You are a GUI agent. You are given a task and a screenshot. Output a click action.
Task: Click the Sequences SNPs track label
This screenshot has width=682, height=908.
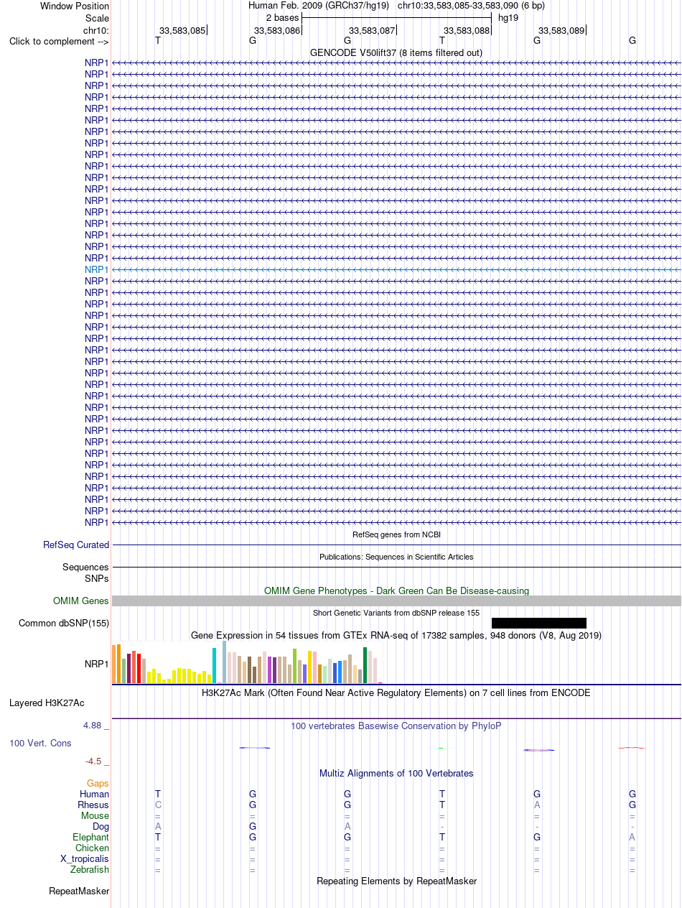click(x=86, y=573)
